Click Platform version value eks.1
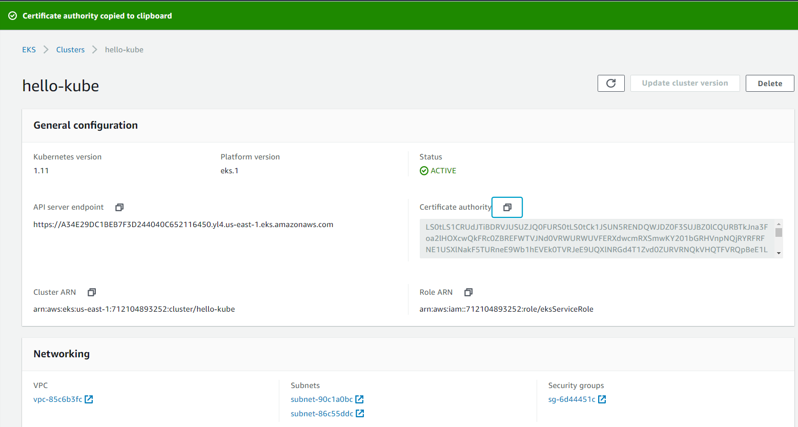The height and width of the screenshot is (427, 798). click(x=230, y=171)
